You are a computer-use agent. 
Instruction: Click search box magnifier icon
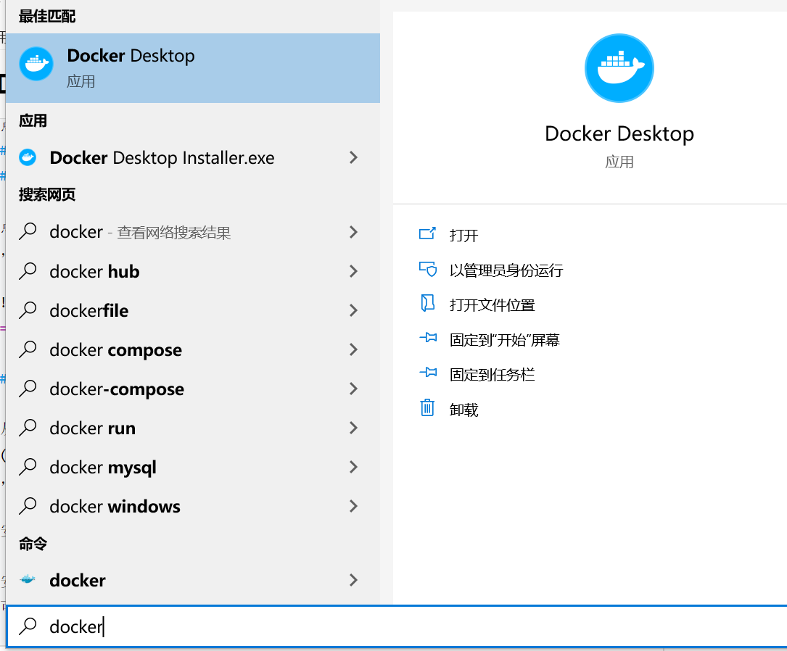click(28, 626)
